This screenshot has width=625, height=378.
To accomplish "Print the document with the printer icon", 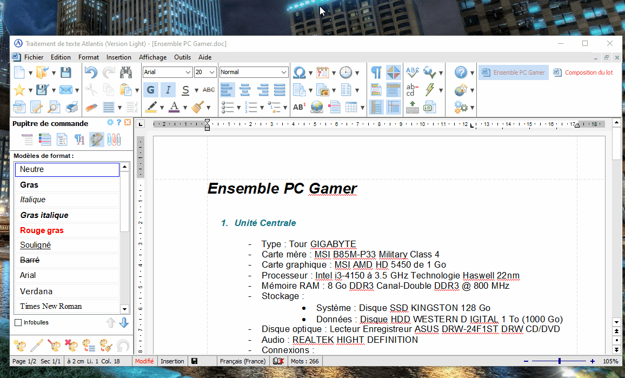I will point(72,107).
